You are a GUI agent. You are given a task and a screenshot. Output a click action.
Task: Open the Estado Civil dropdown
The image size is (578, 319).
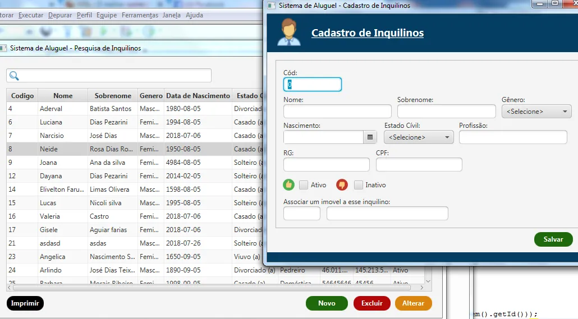pos(419,137)
